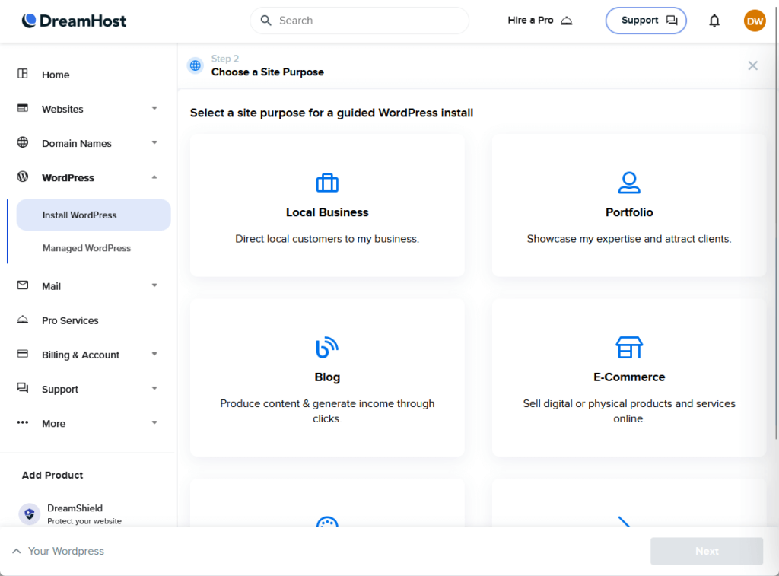779x576 pixels.
Task: Expand the Billing & Account arrow
Action: (154, 354)
